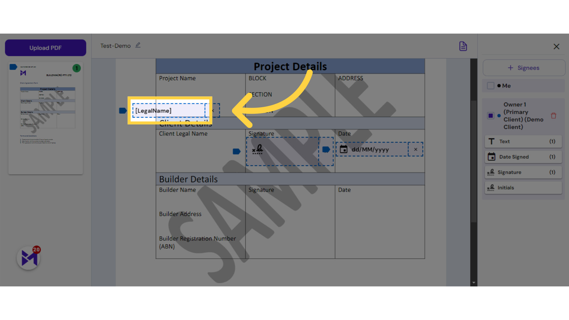Select the Text field type icon
The width and height of the screenshot is (569, 320).
[492, 141]
